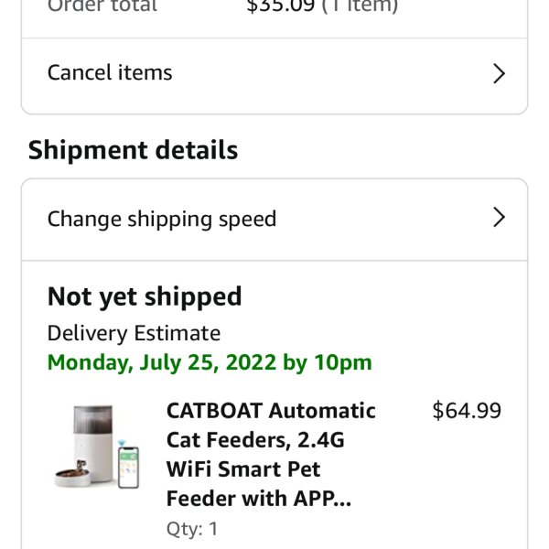This screenshot has width=549, height=549.
Task: Tap the feeder's food hopper in photo
Action: tap(92, 420)
